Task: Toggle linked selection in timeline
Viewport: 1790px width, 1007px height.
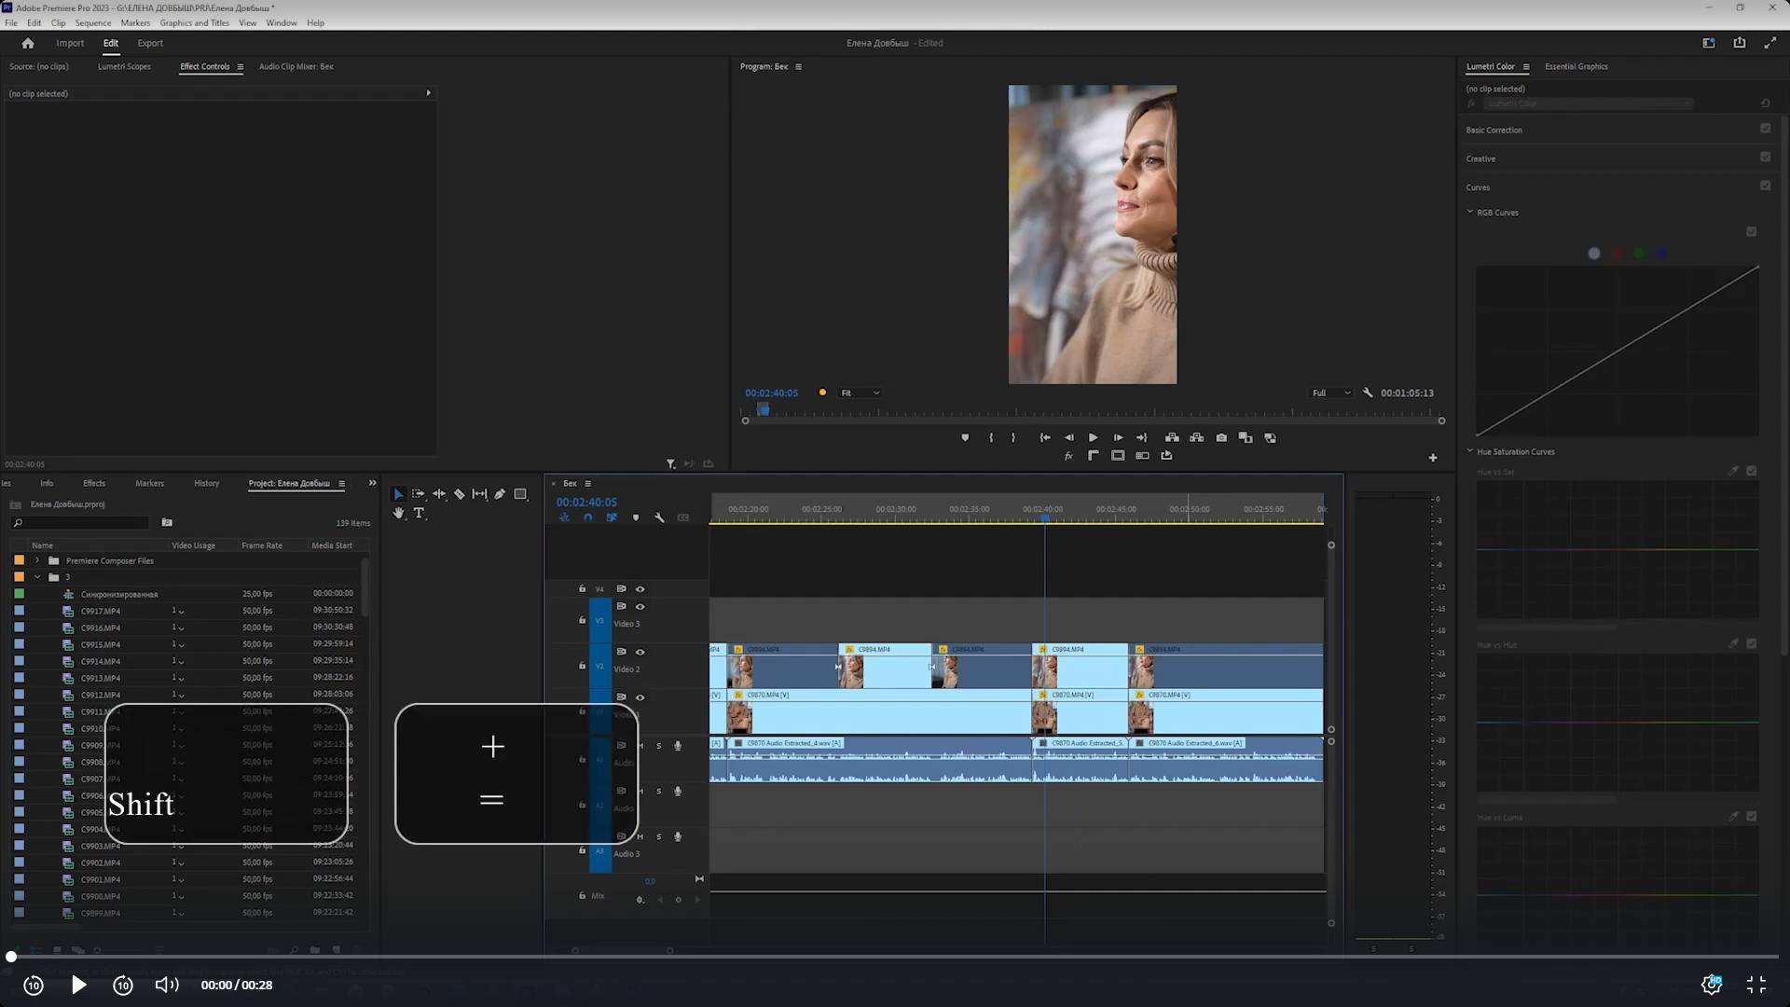Action: click(x=612, y=517)
